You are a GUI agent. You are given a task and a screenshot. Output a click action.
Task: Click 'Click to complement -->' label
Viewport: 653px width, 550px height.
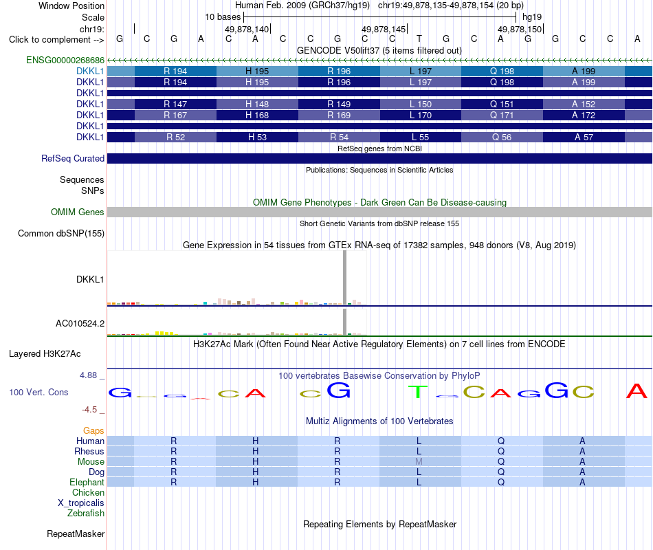point(56,40)
